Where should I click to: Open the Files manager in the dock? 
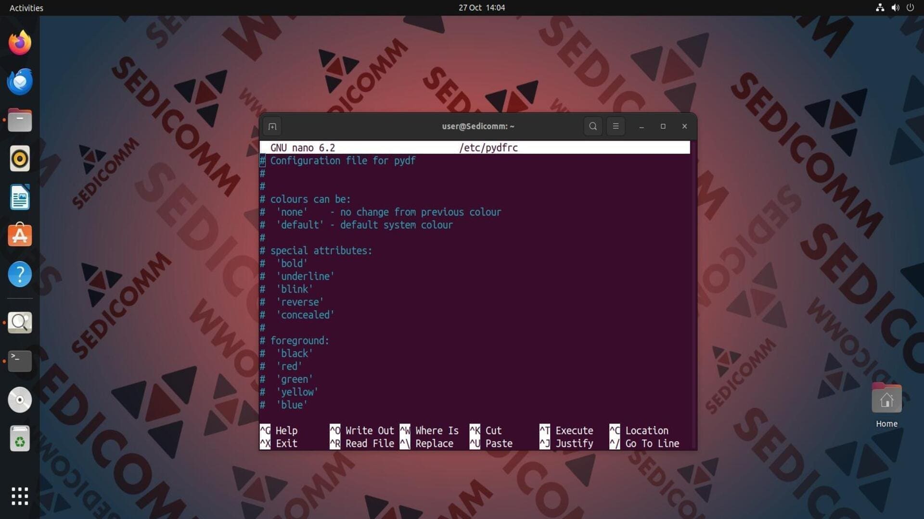[x=20, y=120]
